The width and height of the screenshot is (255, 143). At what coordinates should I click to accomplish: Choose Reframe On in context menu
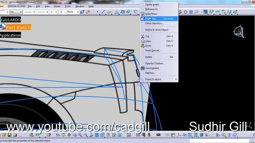click(159, 9)
